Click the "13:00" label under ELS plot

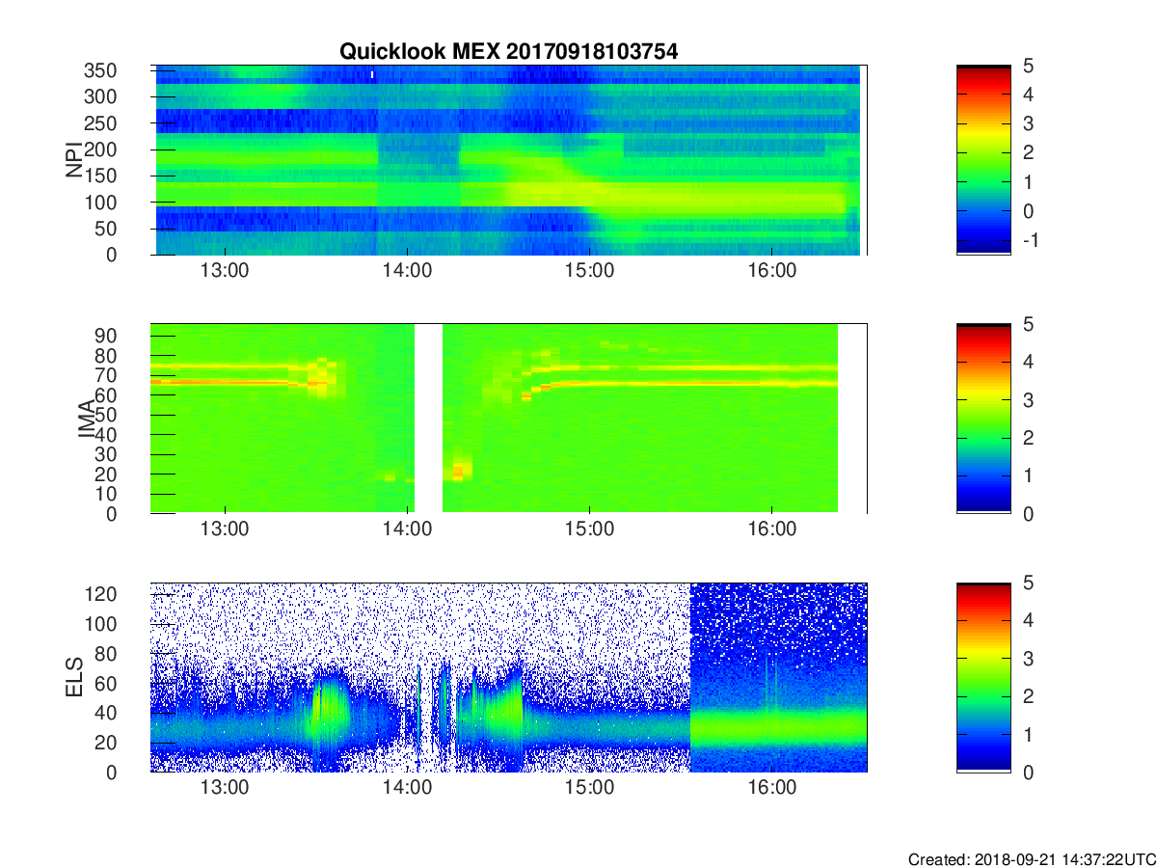coord(225,789)
